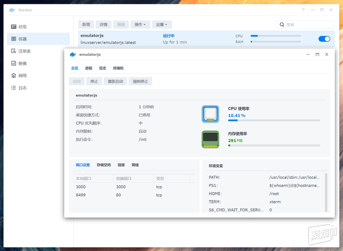Switch to the 链接 links tab
This screenshot has height=251, width=343.
(x=121, y=165)
